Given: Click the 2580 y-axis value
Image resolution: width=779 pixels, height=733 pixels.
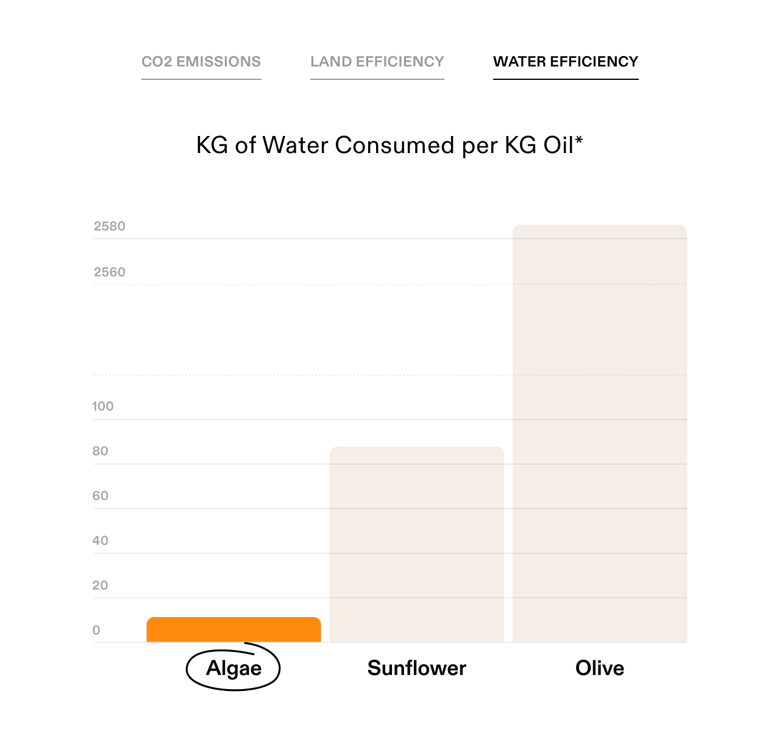Looking at the screenshot, I should (x=110, y=226).
